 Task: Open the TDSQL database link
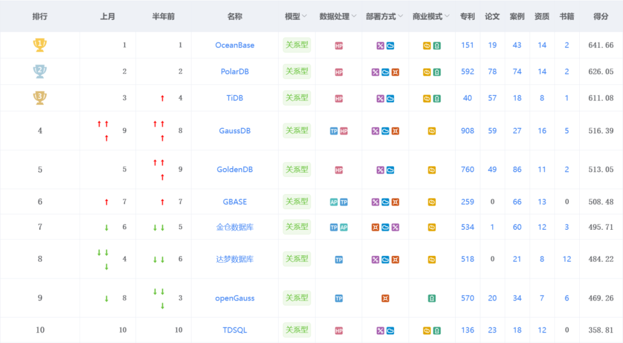[x=234, y=330]
